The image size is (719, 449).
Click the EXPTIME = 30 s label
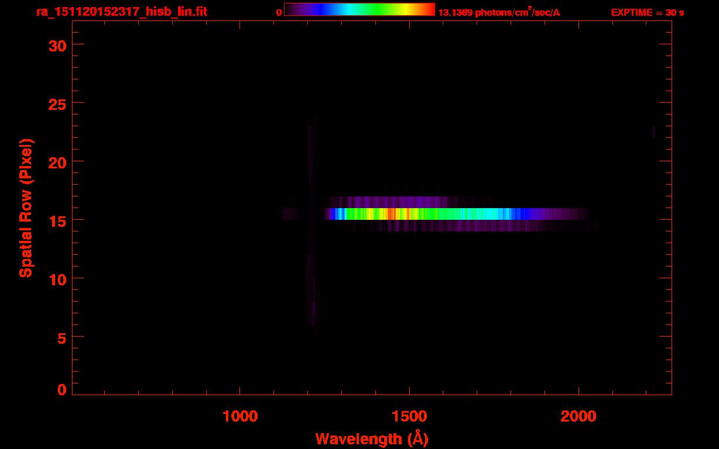(647, 12)
